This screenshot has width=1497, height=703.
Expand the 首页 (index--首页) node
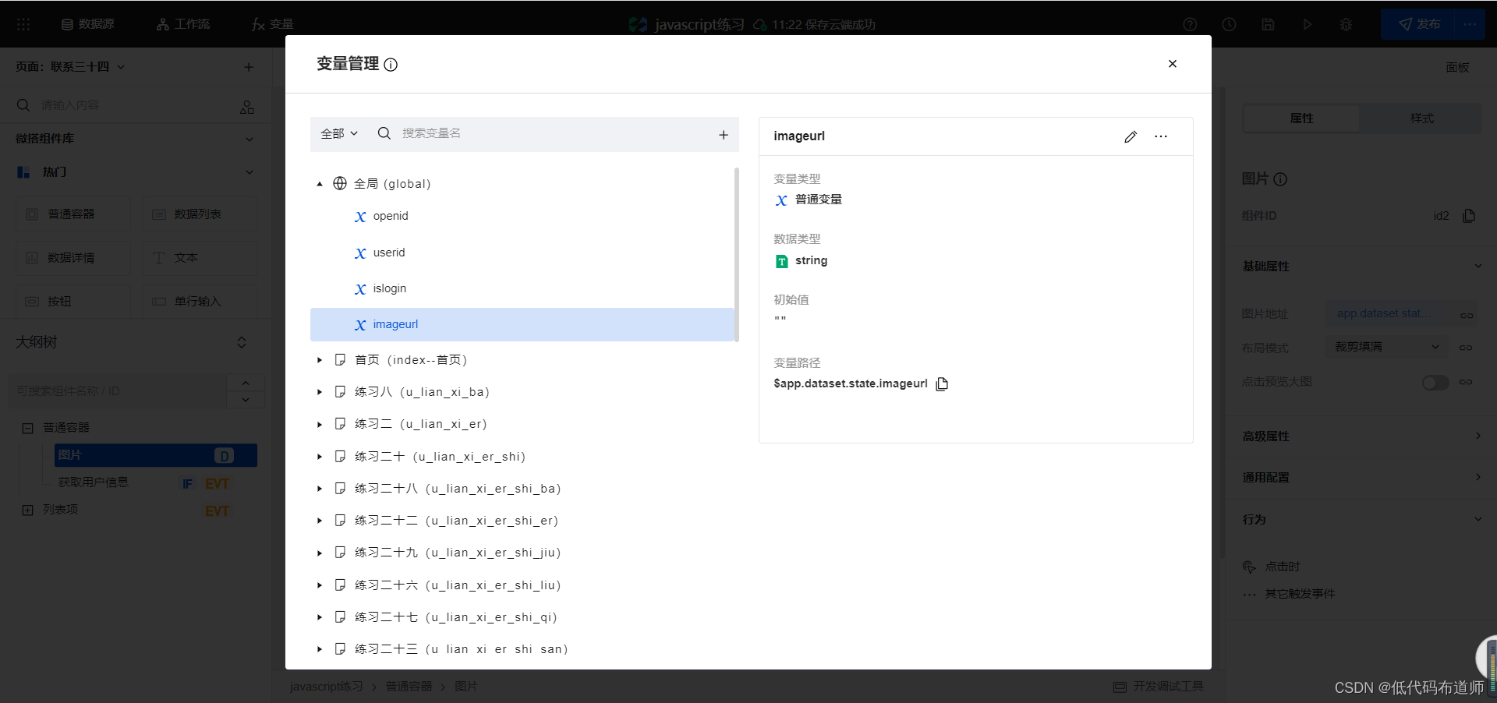(x=320, y=360)
